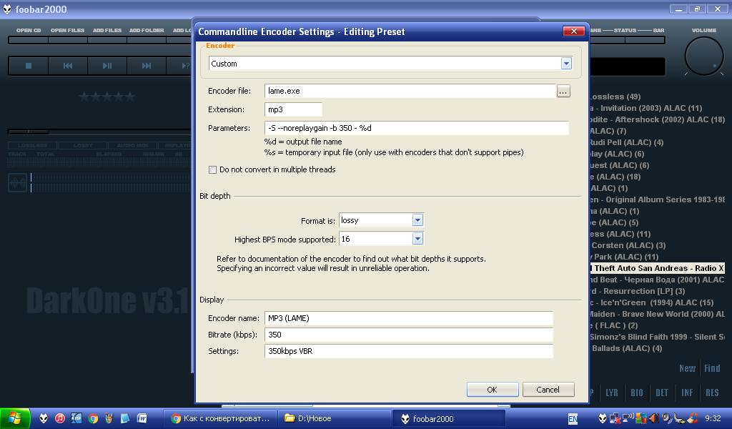Expand the Encoder 'Custom' dropdown
The height and width of the screenshot is (429, 732).
click(565, 64)
